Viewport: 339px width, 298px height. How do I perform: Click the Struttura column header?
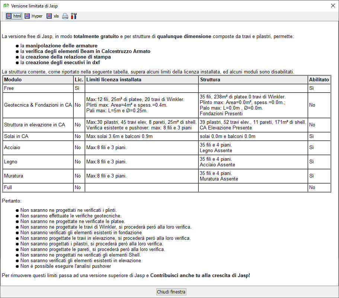click(210, 80)
